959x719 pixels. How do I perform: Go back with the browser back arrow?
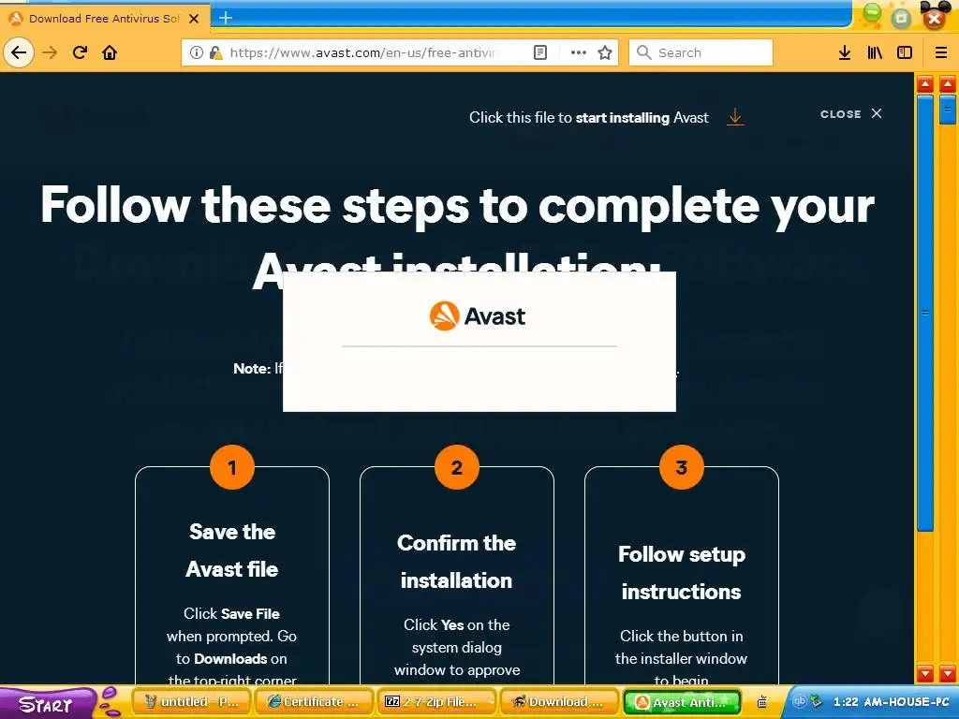(19, 52)
